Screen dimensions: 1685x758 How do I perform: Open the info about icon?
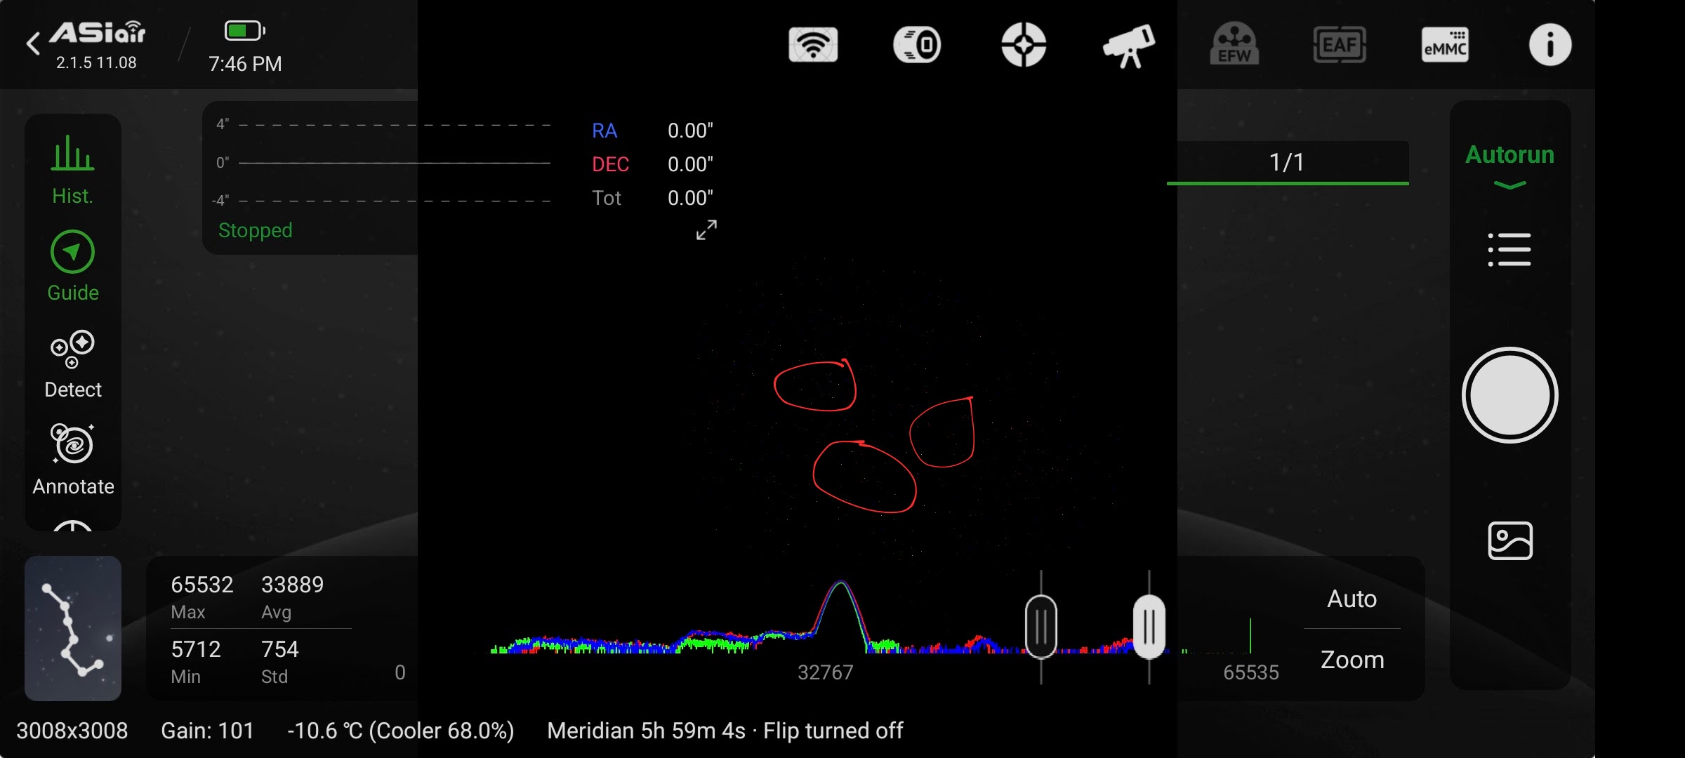[1550, 45]
